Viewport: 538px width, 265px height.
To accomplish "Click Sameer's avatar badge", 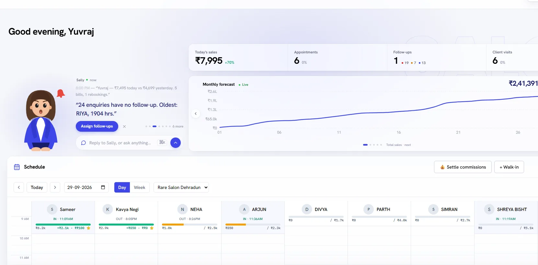I will [52, 209].
